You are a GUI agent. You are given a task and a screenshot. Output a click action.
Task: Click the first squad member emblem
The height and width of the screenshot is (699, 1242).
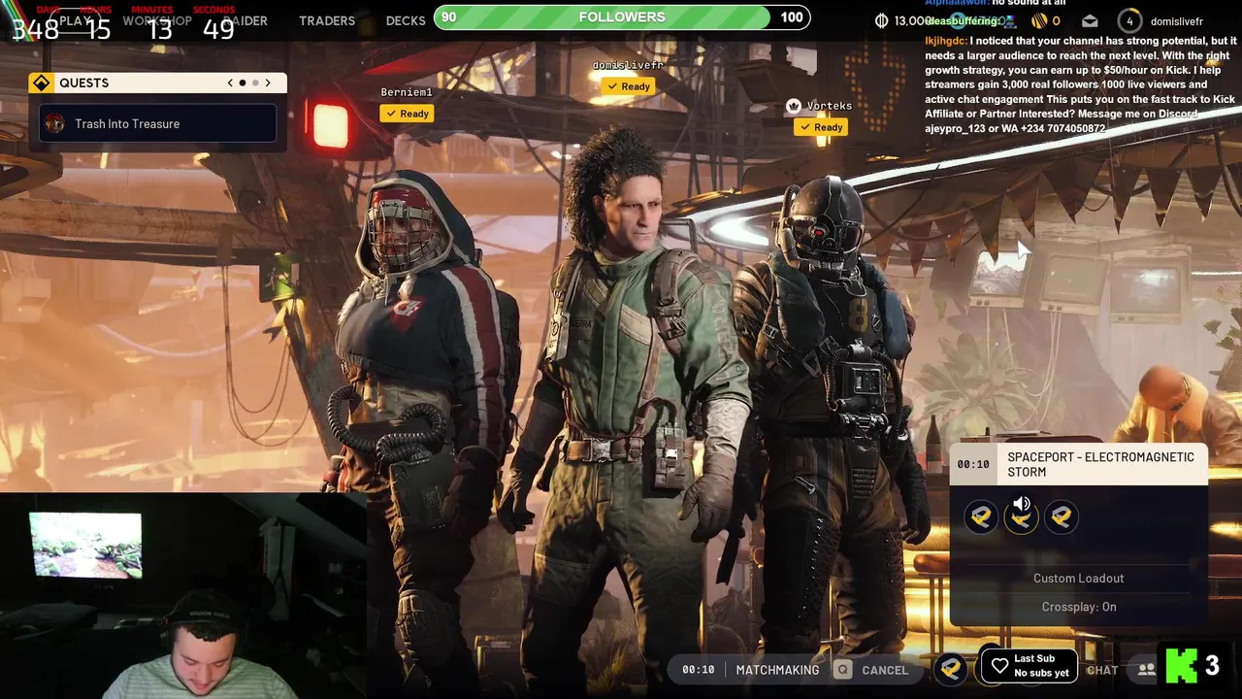pyautogui.click(x=981, y=517)
